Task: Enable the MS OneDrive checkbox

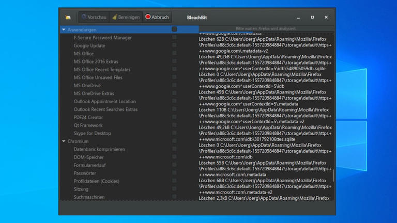Action: [174, 85]
